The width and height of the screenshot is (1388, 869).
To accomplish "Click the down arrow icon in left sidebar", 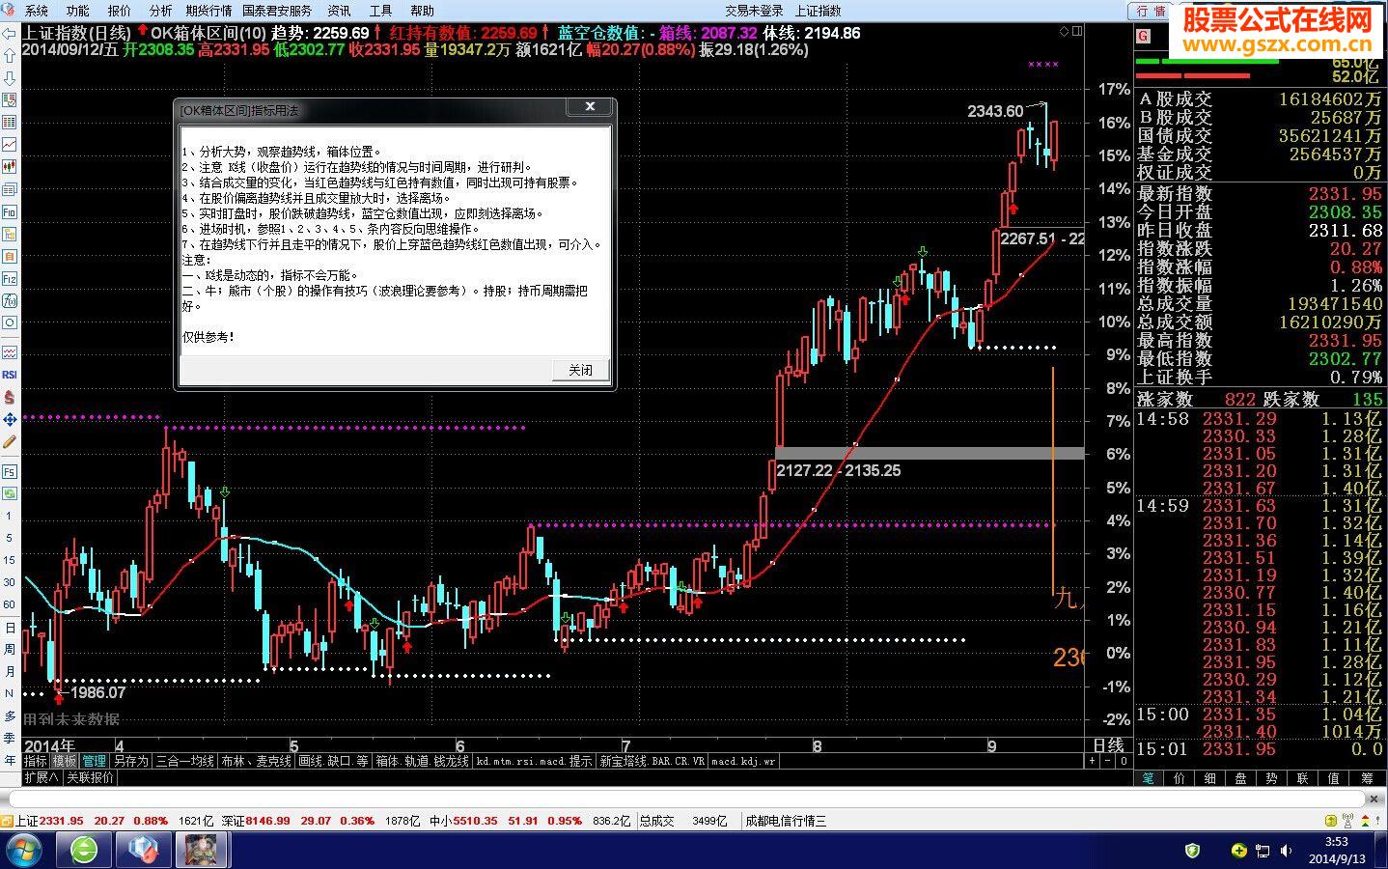I will pos(10,77).
